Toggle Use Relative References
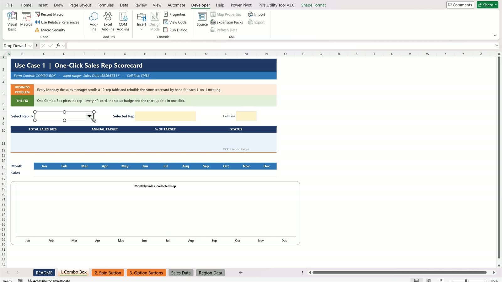Viewport: 502px width, 282px height. click(57, 22)
